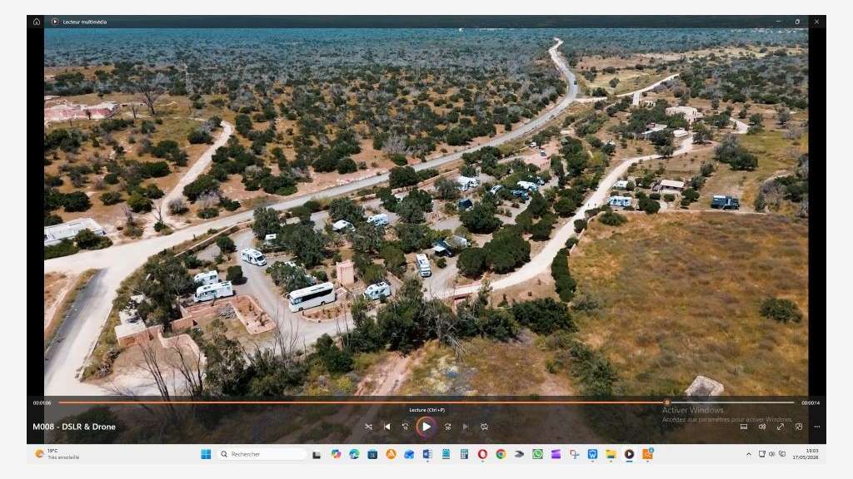Go to the media player home icon

[37, 22]
